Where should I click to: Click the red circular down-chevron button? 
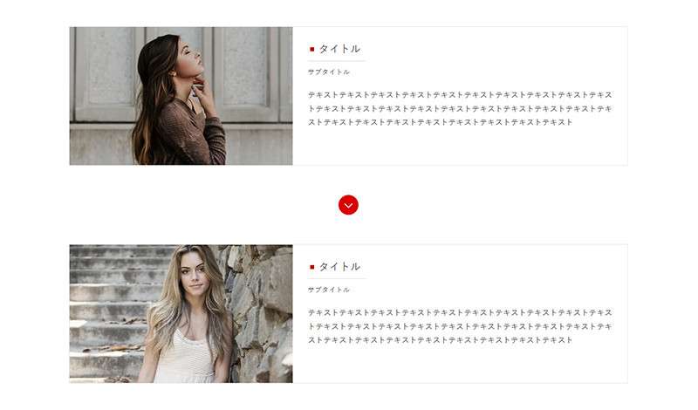tap(348, 205)
